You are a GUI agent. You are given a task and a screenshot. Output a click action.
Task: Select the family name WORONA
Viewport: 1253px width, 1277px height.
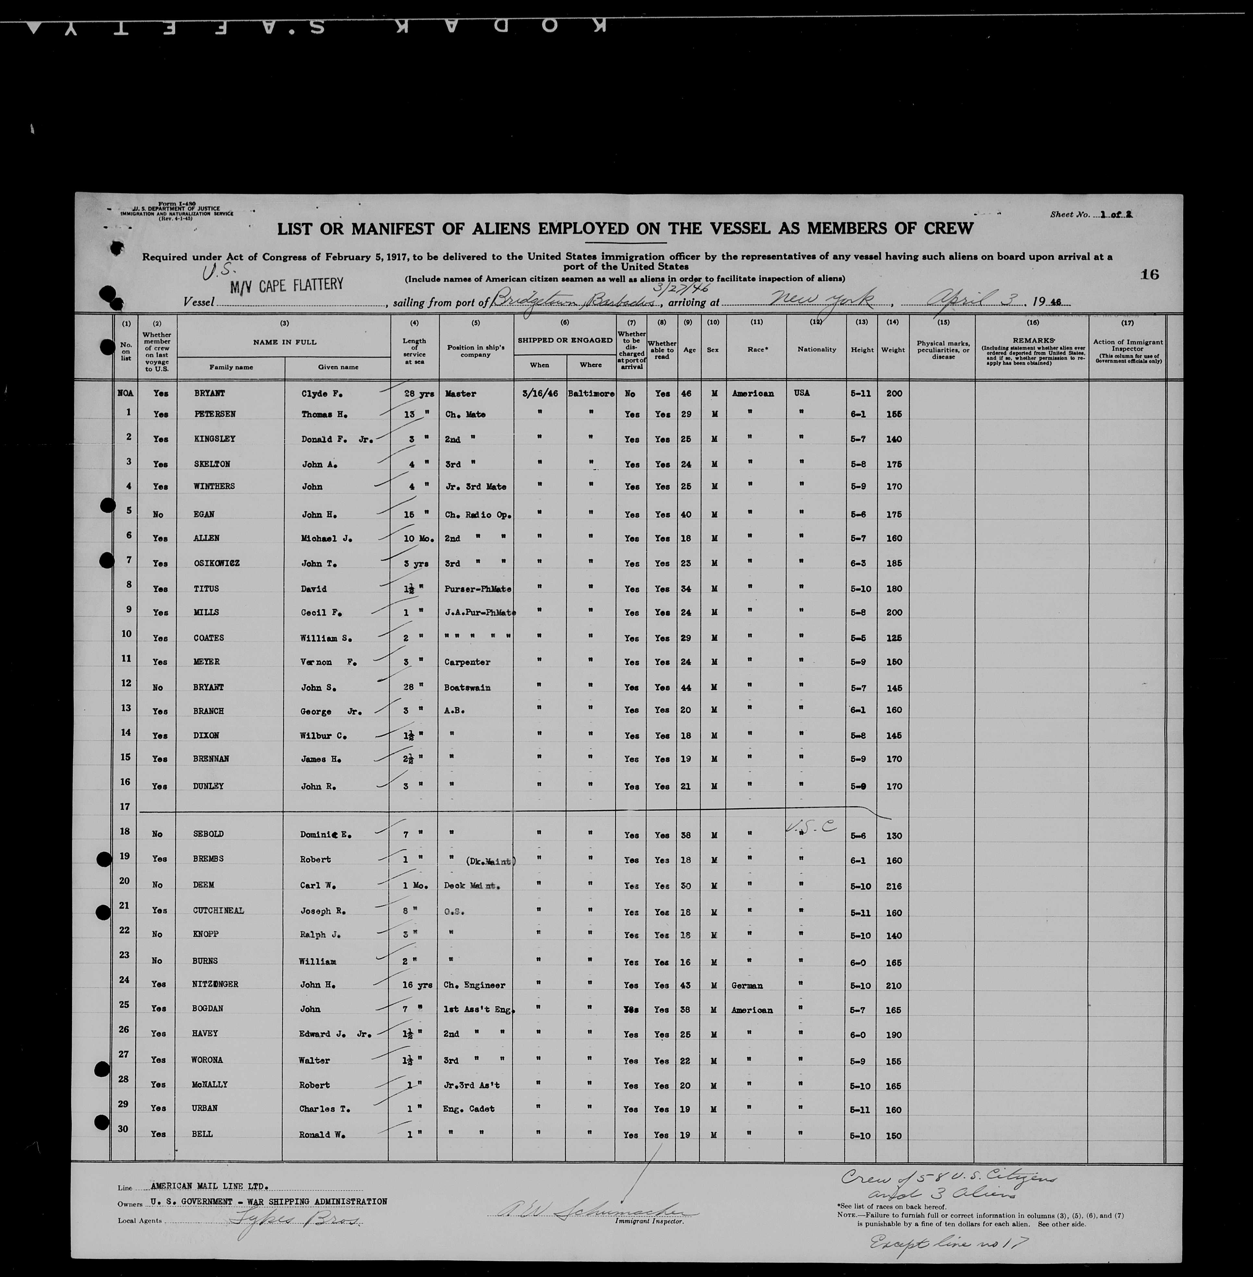(x=207, y=1060)
